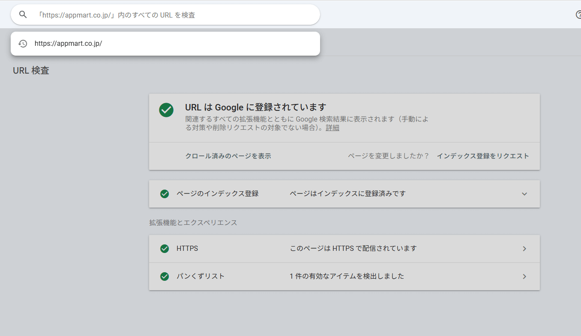
Task: Focus the URL inspection search field
Action: tap(165, 15)
